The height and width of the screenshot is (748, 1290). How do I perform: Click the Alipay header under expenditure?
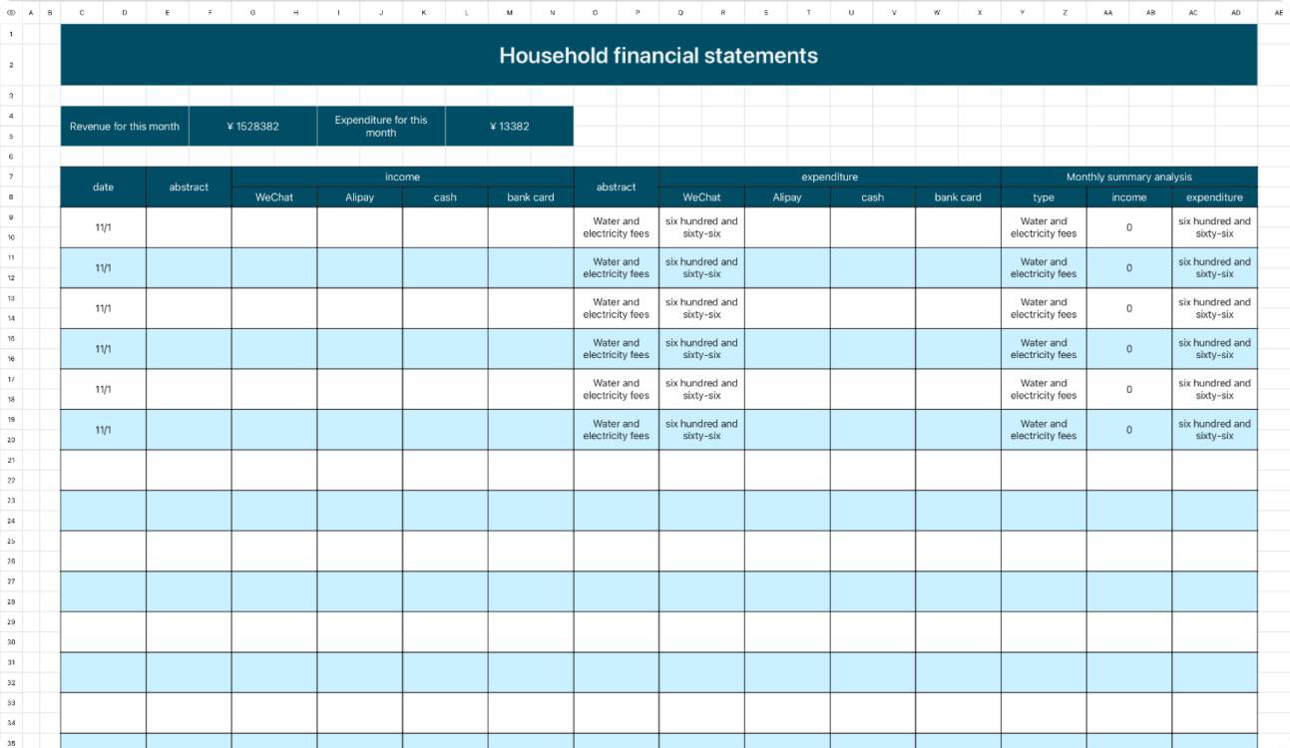click(787, 197)
